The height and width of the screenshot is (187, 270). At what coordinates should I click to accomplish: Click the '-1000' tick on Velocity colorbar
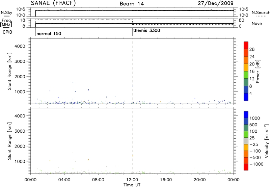pos(256,164)
